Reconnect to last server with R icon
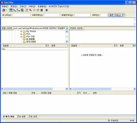Image resolution: width=137 pixels, height=123 pixels. (x=42, y=10)
